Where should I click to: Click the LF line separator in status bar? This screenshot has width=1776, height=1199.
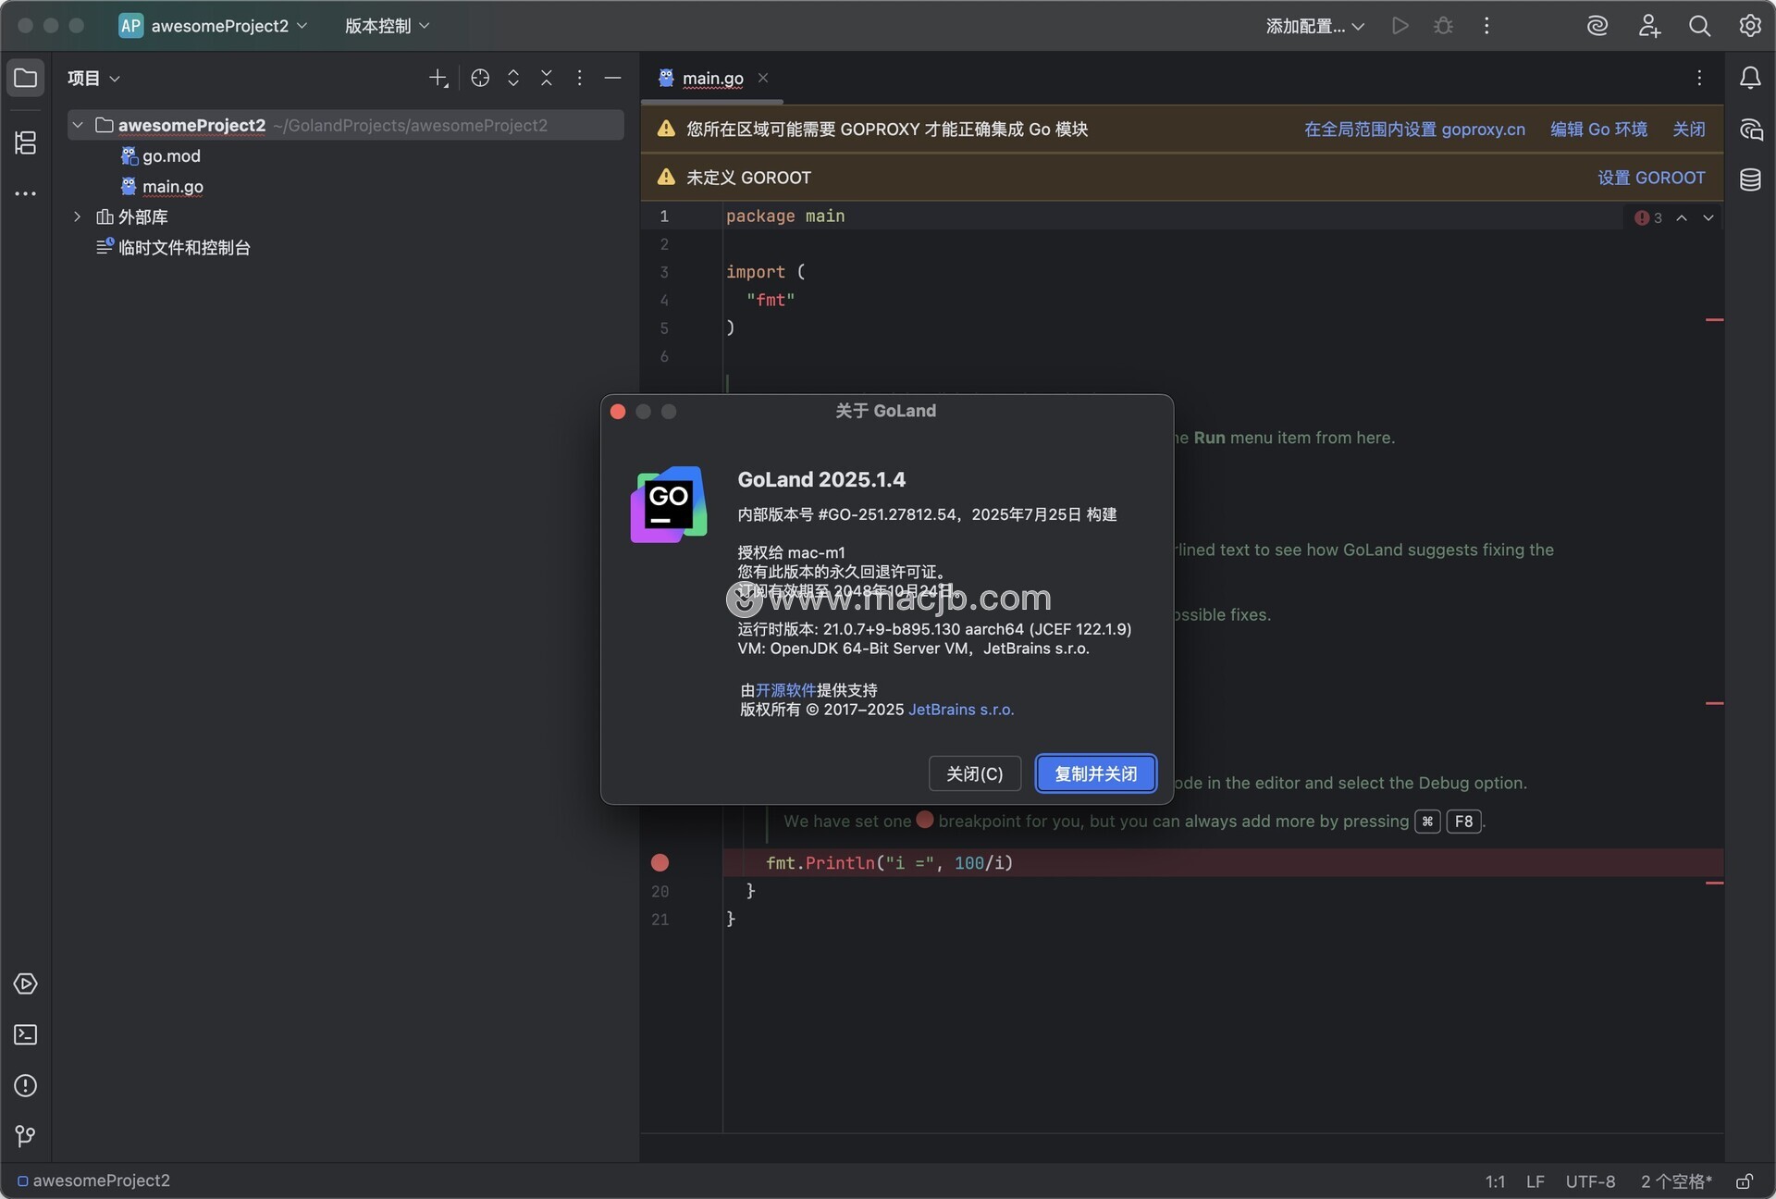tap(1535, 1181)
